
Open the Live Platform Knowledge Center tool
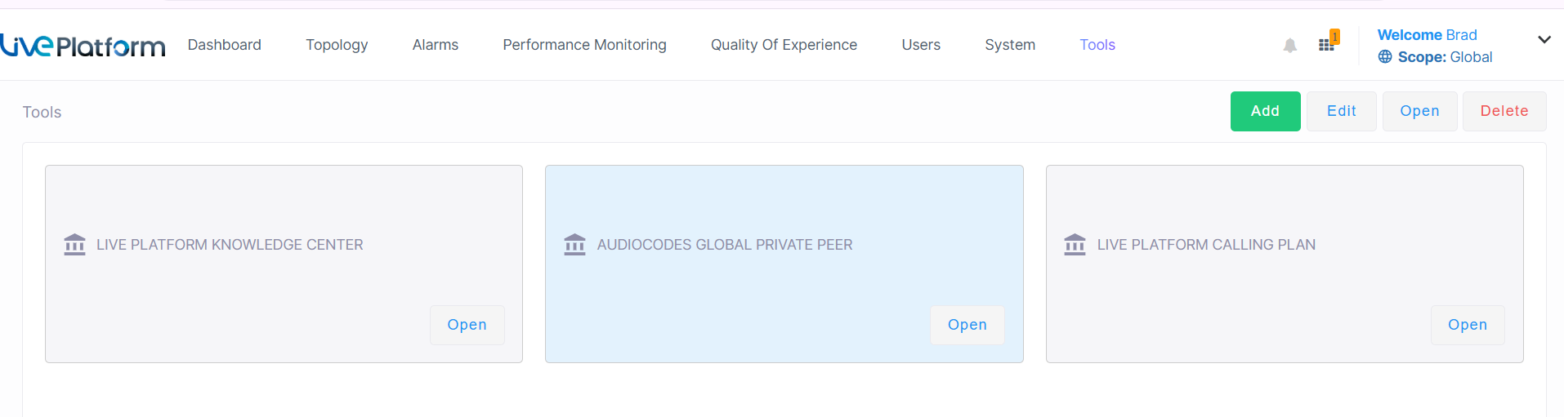coord(467,325)
